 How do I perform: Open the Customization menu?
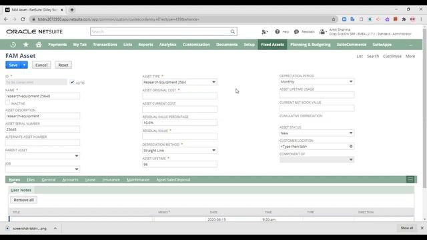196,45
